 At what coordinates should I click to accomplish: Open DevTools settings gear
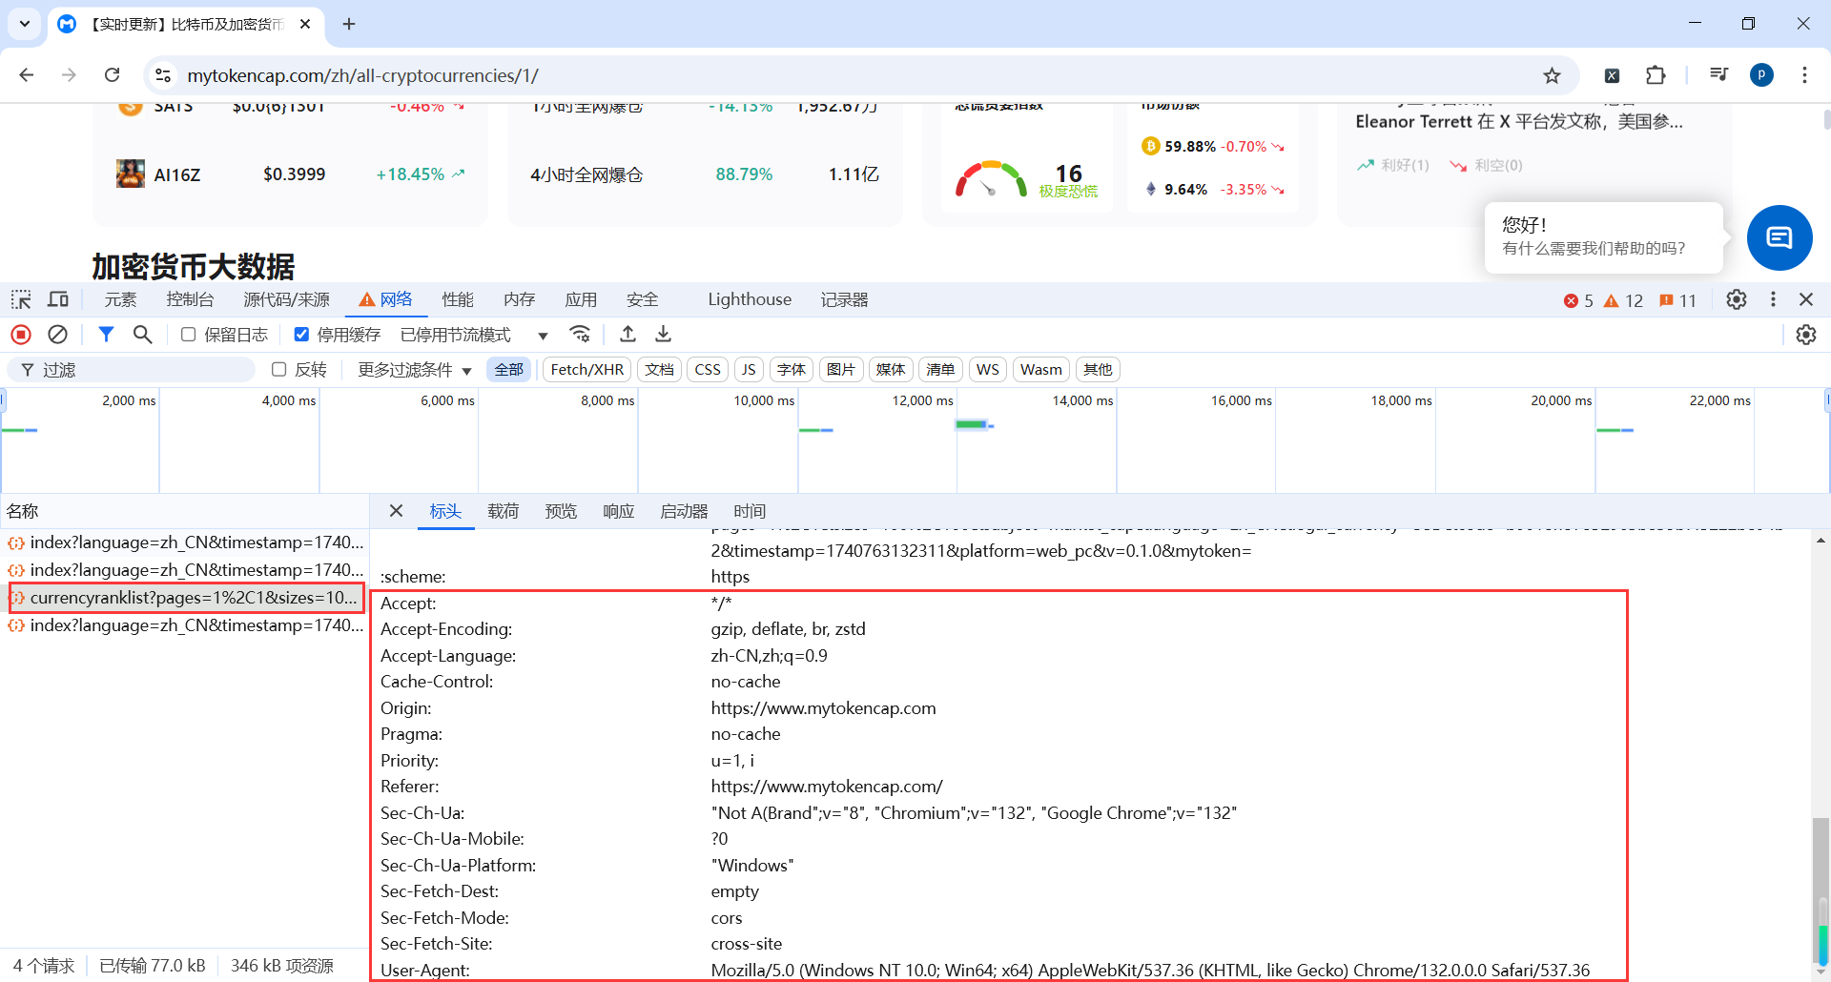pyautogui.click(x=1737, y=300)
